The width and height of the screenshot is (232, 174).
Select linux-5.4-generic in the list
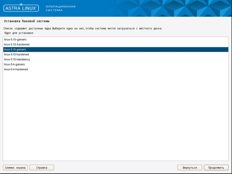(15, 64)
